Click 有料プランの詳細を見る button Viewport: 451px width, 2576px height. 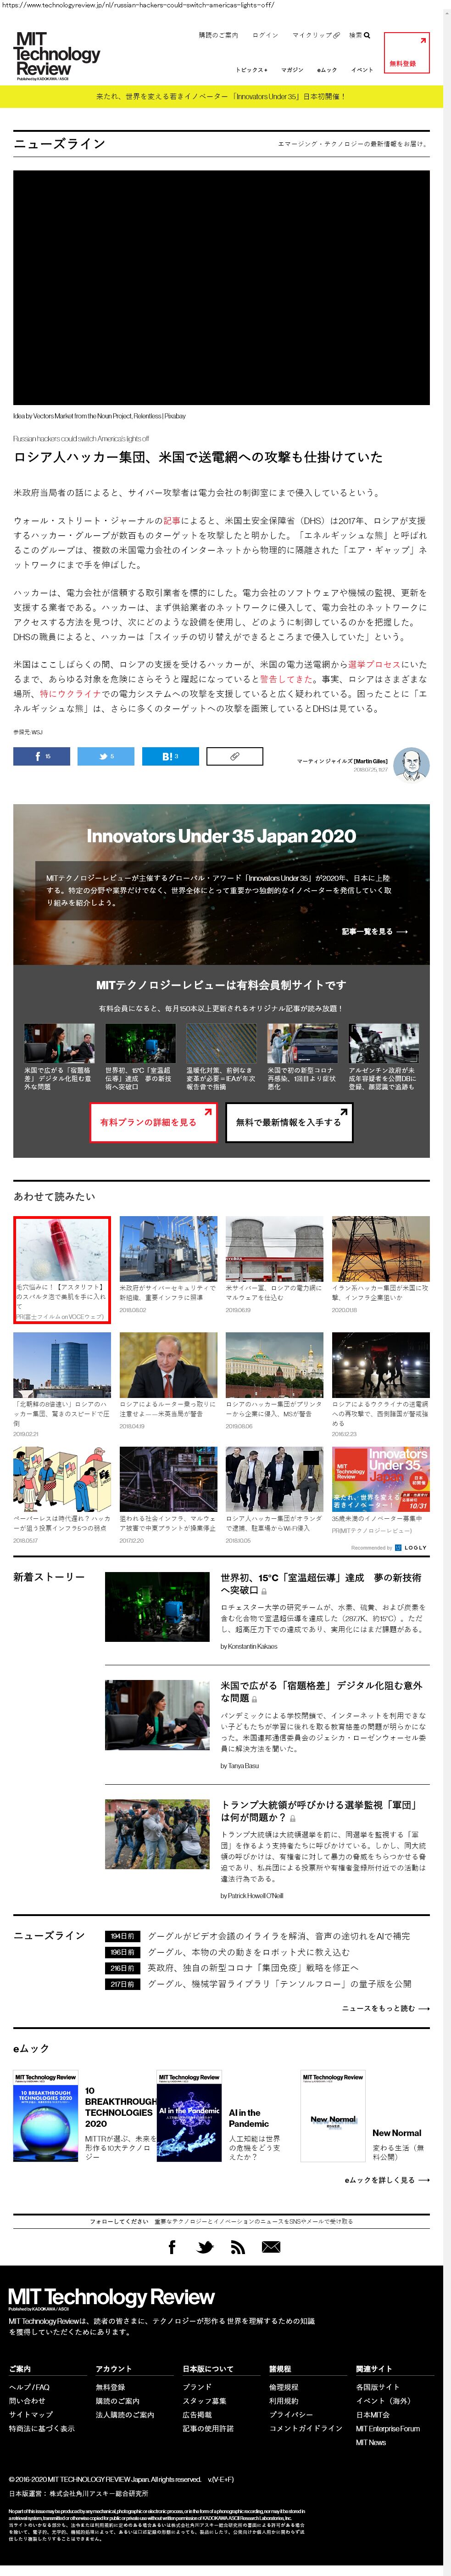click(155, 1122)
